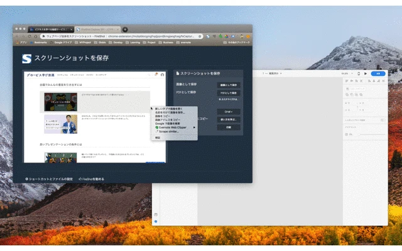
Task: Click the Chrome home icon
Action: pos(36,36)
